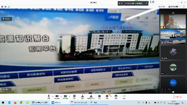The height and width of the screenshot is (105, 187).
Task: Open the share screen control
Action: [x=65, y=97]
